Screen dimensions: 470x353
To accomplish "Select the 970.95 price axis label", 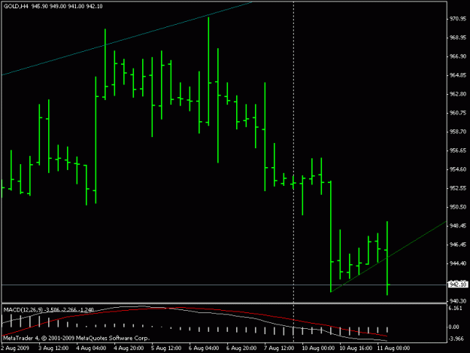I will pyautogui.click(x=458, y=19).
